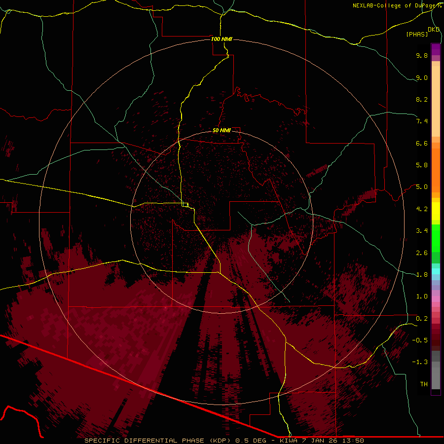Click the 0.2 scale value

pyautogui.click(x=422, y=318)
